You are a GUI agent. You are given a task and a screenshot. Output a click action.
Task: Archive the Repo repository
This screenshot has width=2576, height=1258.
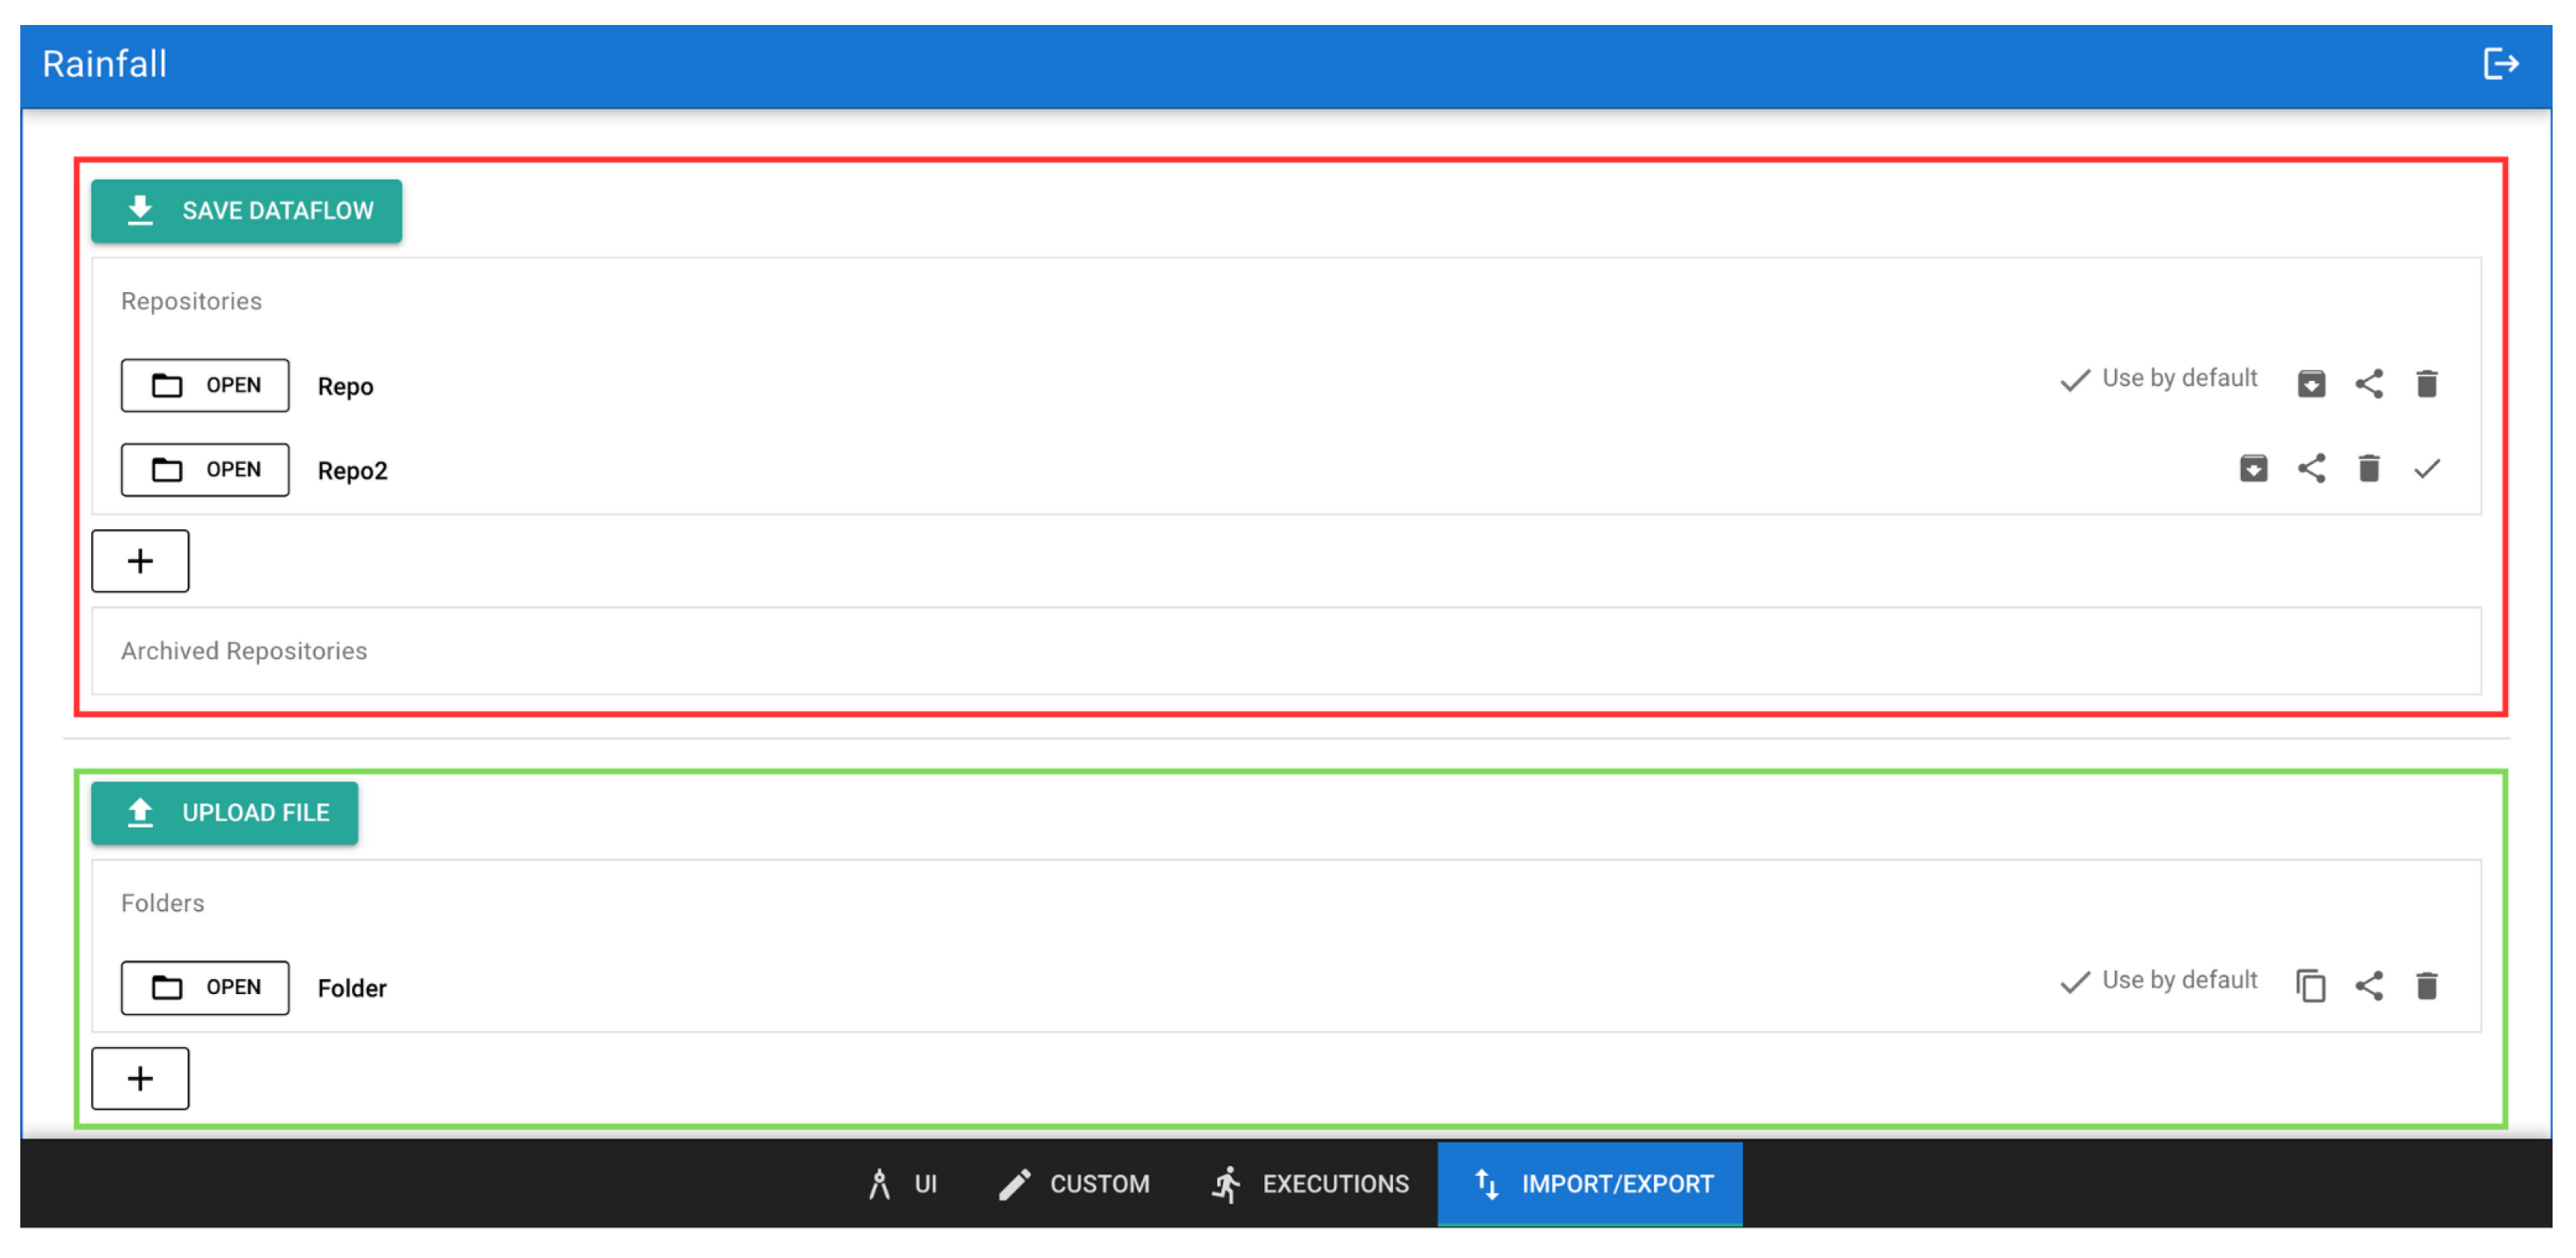pos(2310,384)
